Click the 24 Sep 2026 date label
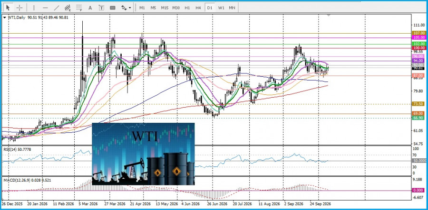The width and height of the screenshot is (428, 210). (x=320, y=204)
